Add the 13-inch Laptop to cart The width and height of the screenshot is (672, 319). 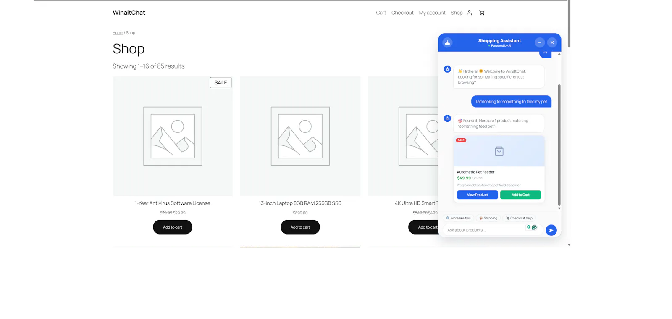pyautogui.click(x=300, y=227)
